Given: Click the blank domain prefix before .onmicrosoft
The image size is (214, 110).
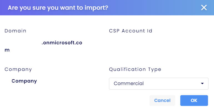Looking at the screenshot, I should [23, 43].
